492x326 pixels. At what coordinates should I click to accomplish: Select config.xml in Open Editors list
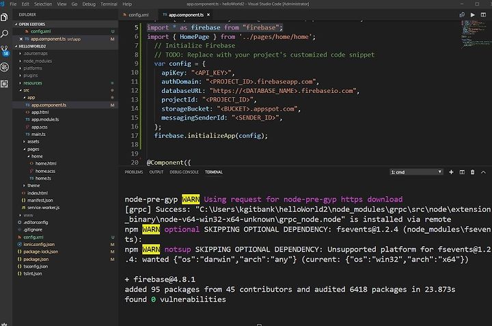click(66, 31)
